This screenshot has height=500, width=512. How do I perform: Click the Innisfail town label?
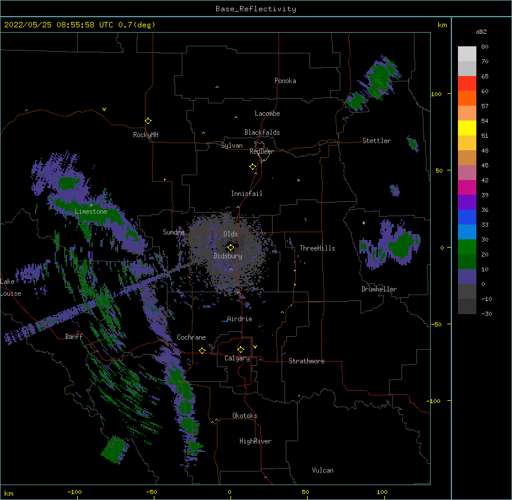[246, 194]
